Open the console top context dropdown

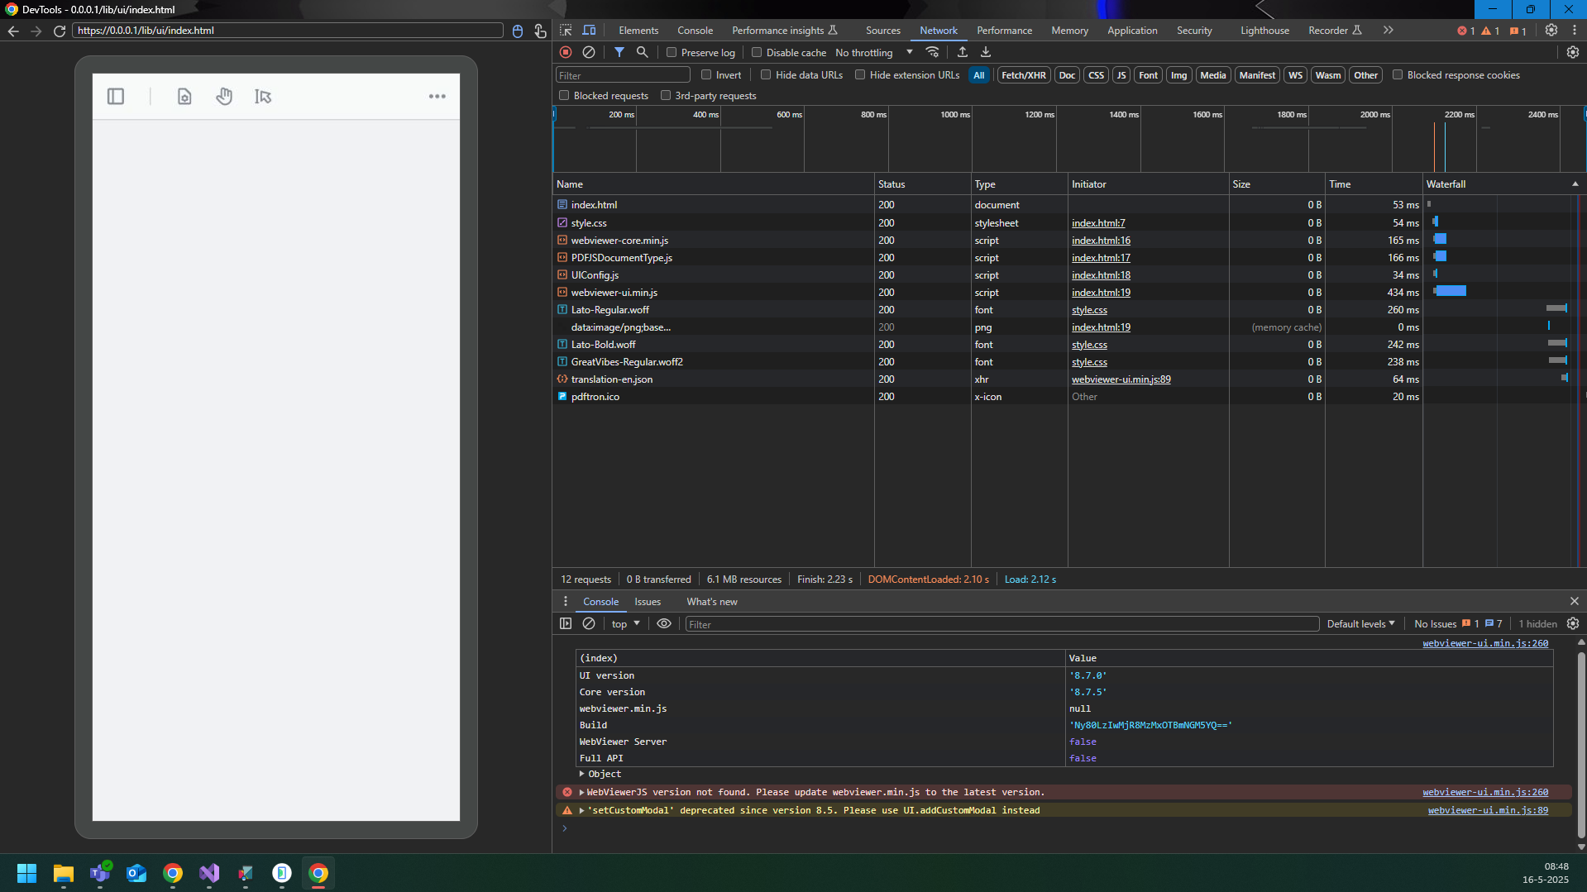(626, 624)
